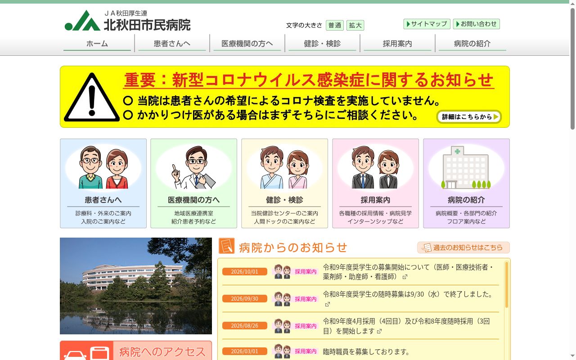Open 健診・検診 navigation menu
Image resolution: width=576 pixels, height=360 pixels.
(322, 44)
